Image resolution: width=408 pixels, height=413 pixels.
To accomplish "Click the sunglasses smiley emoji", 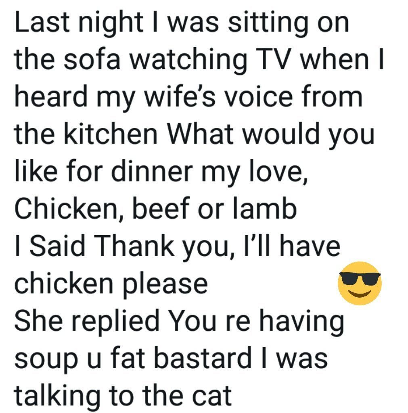I will pyautogui.click(x=360, y=283).
